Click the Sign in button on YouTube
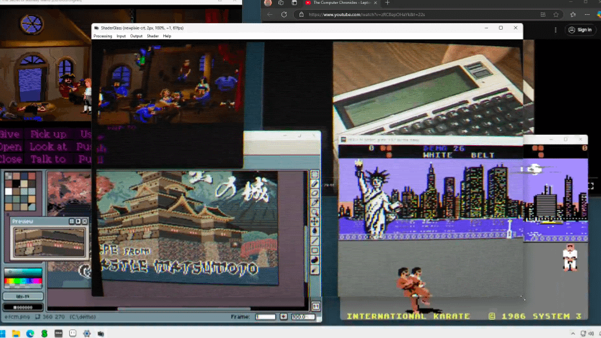 [580, 30]
